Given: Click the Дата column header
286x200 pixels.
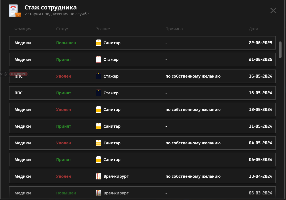Looking at the screenshot, I should [253, 29].
